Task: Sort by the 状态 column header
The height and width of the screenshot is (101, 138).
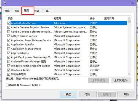Action: pyautogui.click(x=96, y=18)
